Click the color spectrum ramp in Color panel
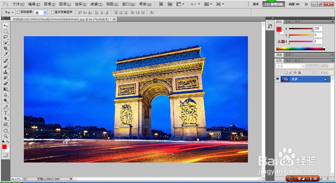The width and height of the screenshot is (336, 183). (301, 49)
